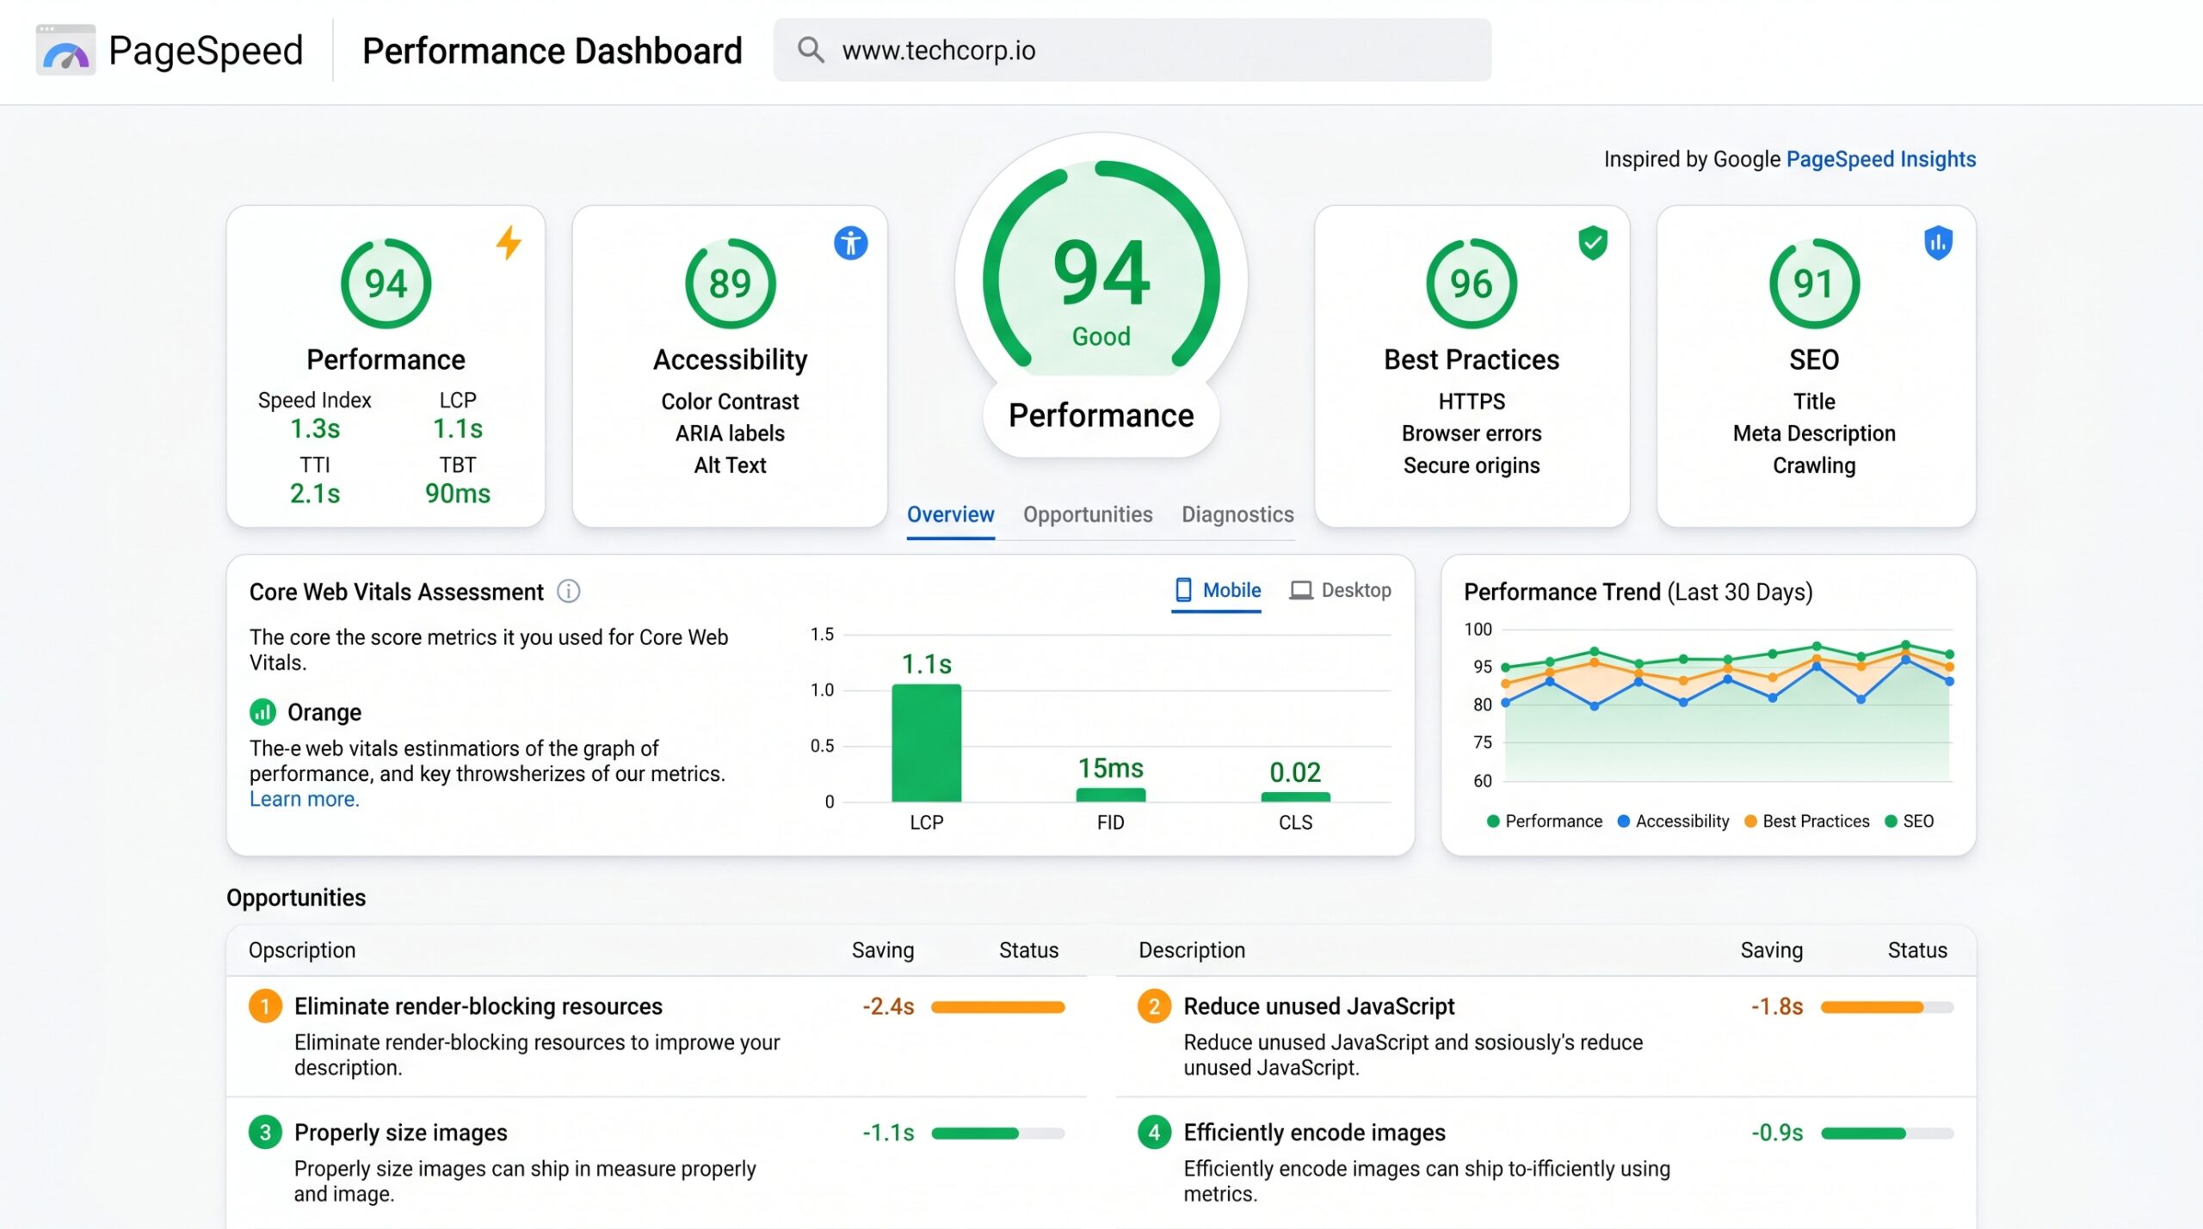Toggle Best Practices series in trend legend
The height and width of the screenshot is (1229, 2203).
[1806, 821]
